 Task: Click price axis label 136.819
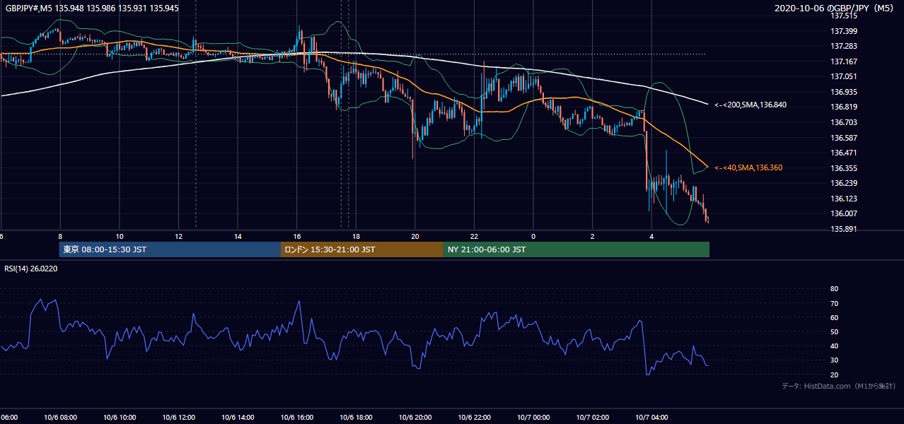point(845,107)
